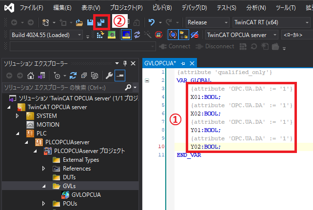The height and width of the screenshot is (210, 313).
Task: Collapse the PLC tree node
Action: click(18, 134)
